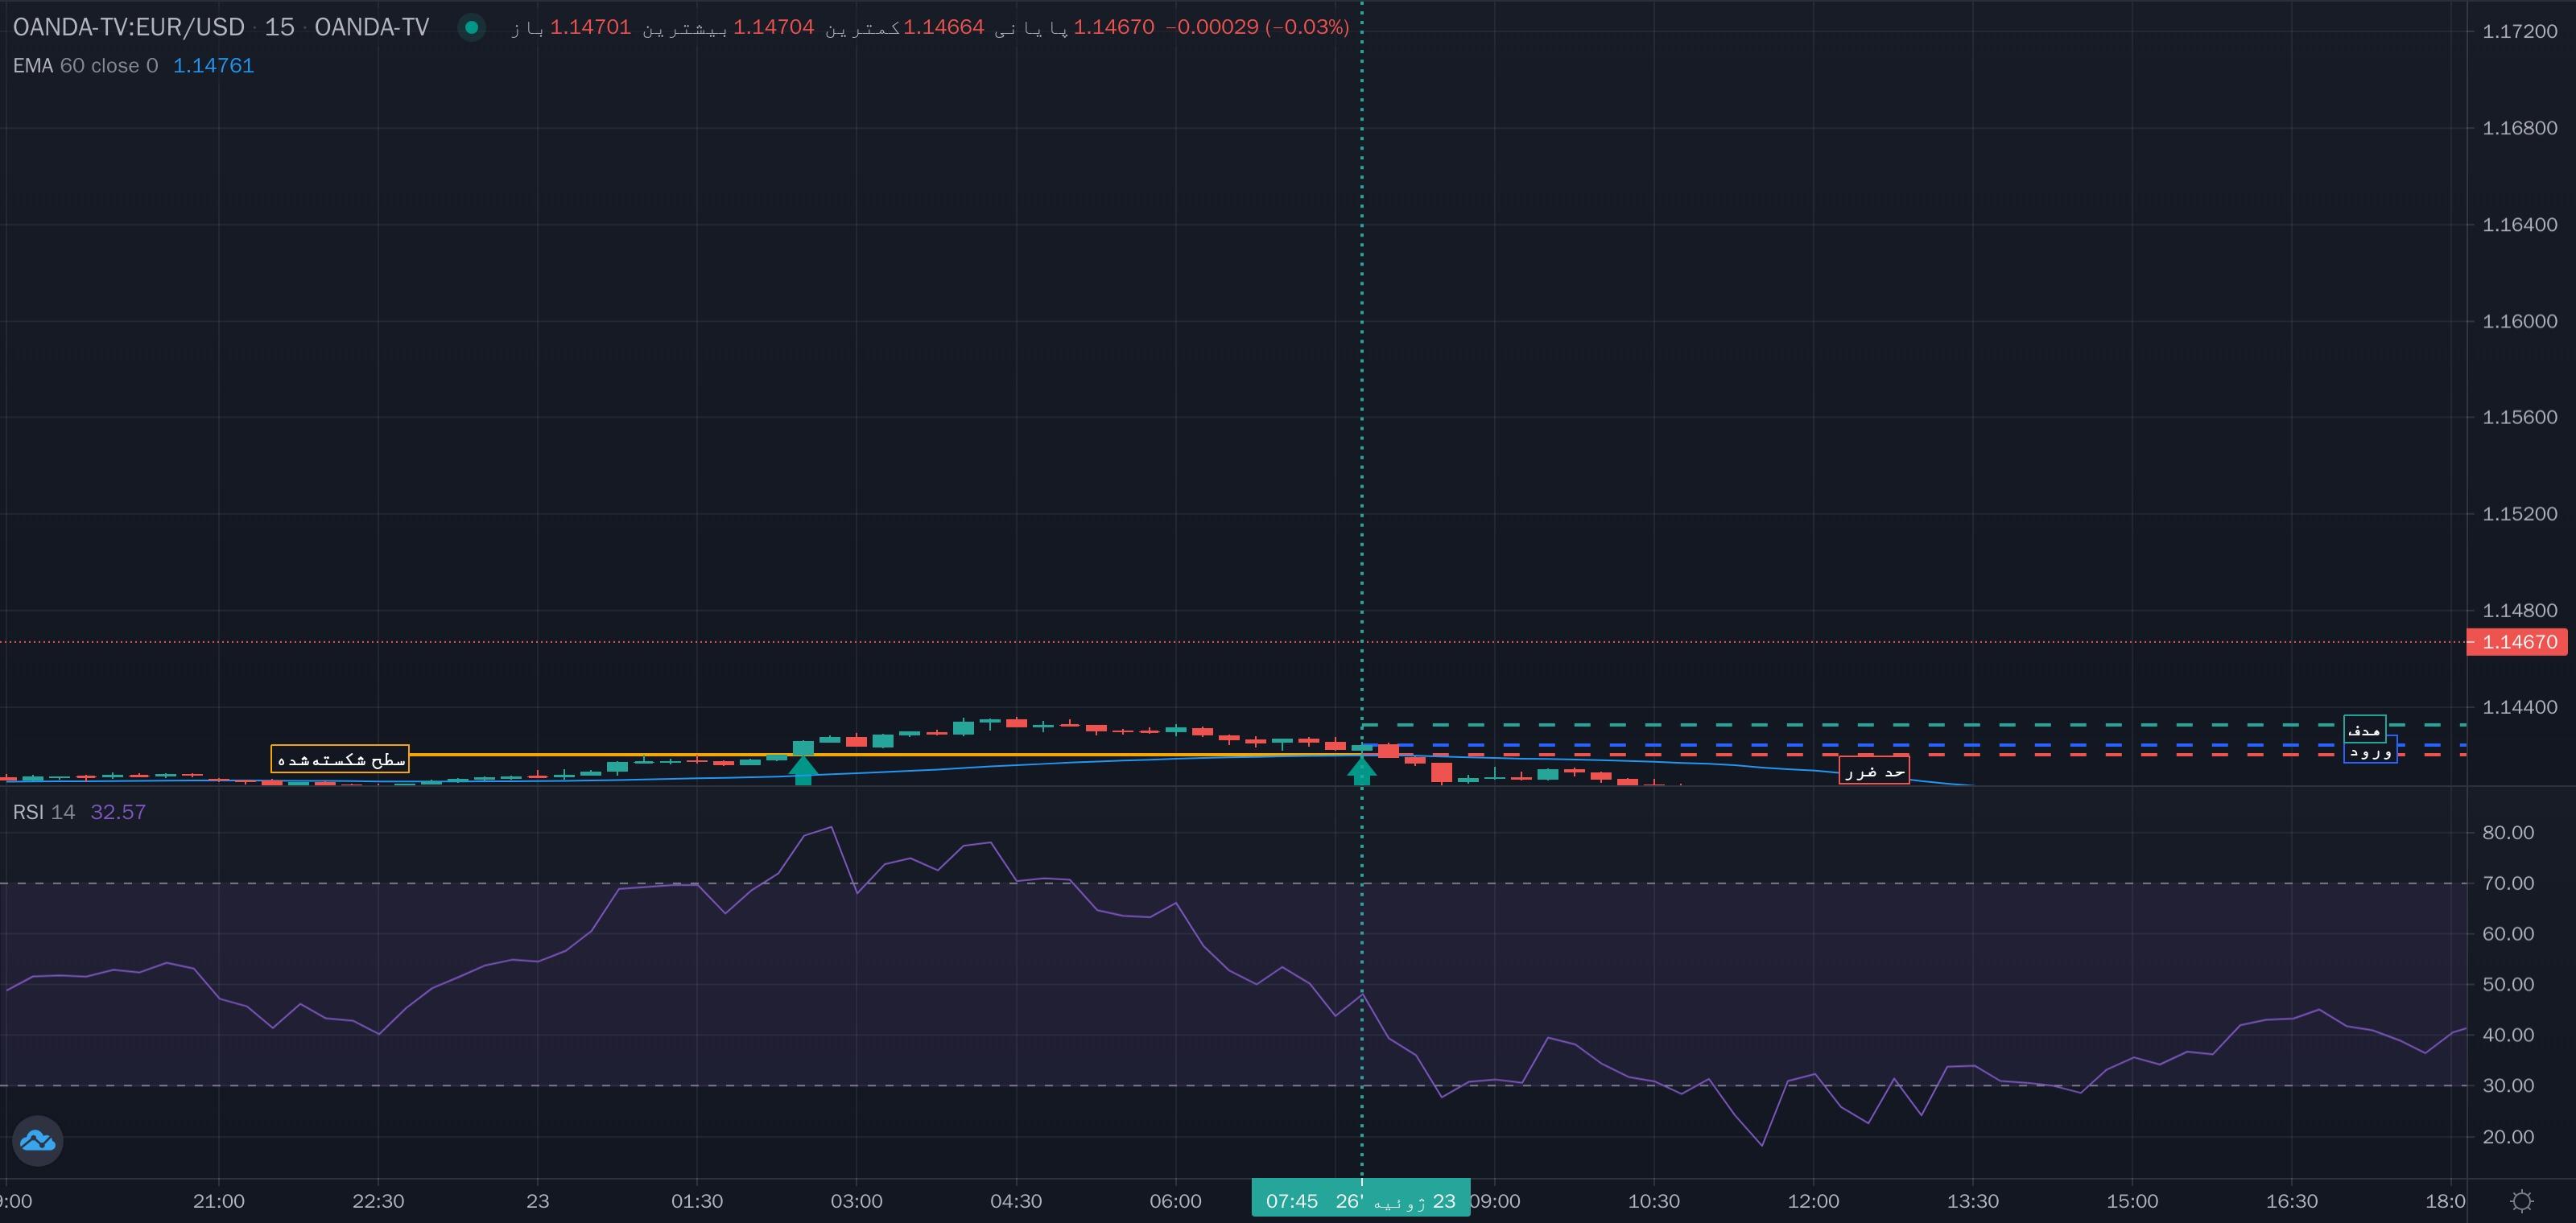The height and width of the screenshot is (1223, 2576).
Task: Click the highlighted 07:45 time axis label
Action: coord(1361,1200)
